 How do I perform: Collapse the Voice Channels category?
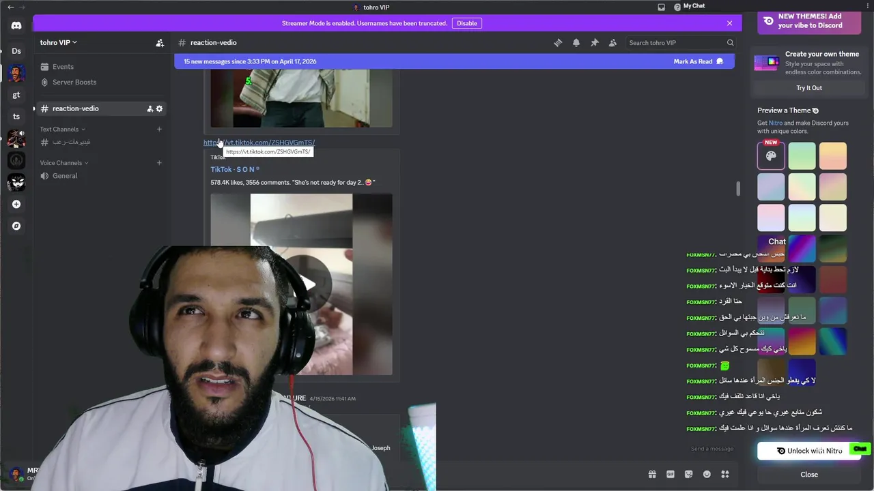point(65,162)
